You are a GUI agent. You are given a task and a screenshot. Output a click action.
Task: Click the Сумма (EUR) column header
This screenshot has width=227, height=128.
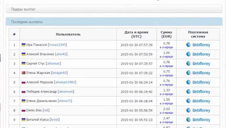[166, 34]
